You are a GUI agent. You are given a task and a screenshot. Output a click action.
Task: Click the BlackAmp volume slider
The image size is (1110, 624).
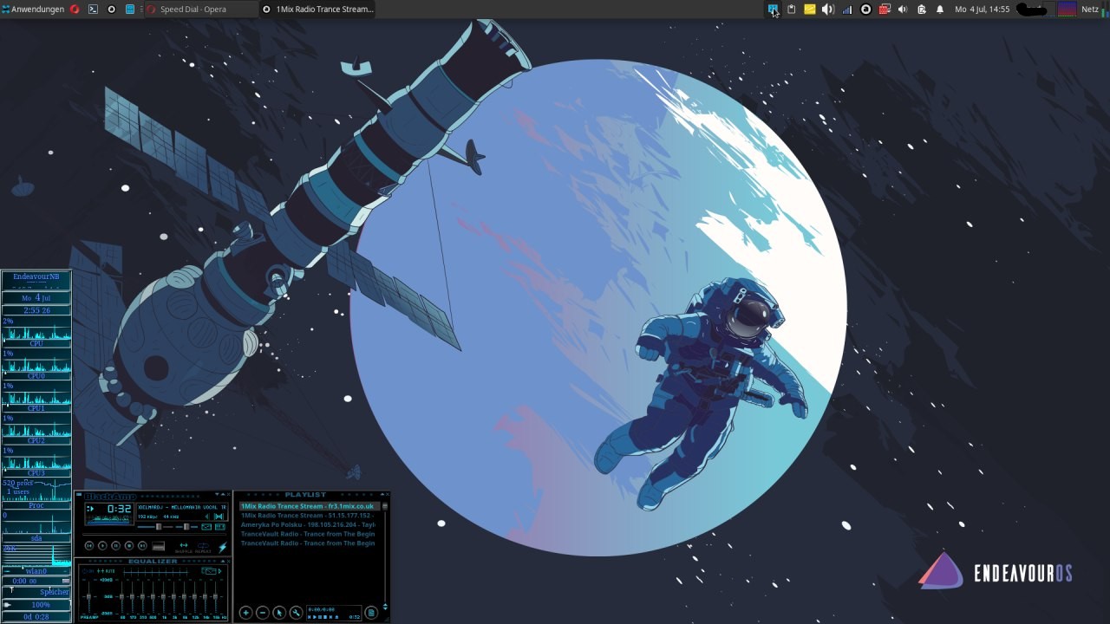click(x=158, y=527)
